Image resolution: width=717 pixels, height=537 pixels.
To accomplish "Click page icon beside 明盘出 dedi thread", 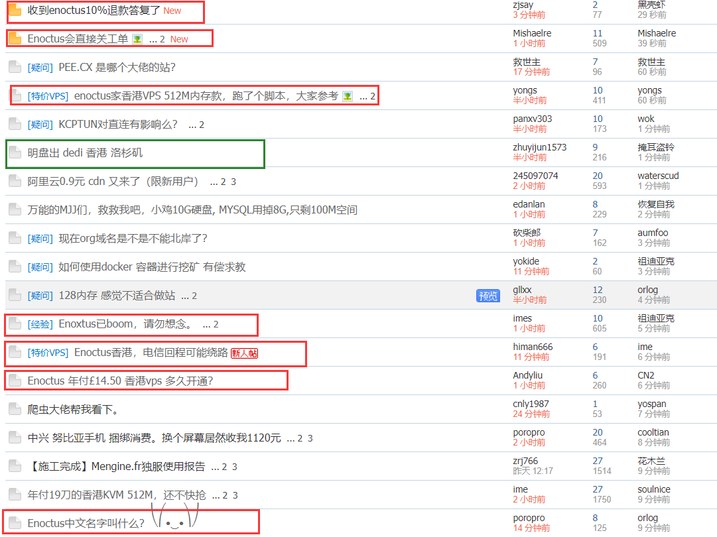I will (x=15, y=152).
